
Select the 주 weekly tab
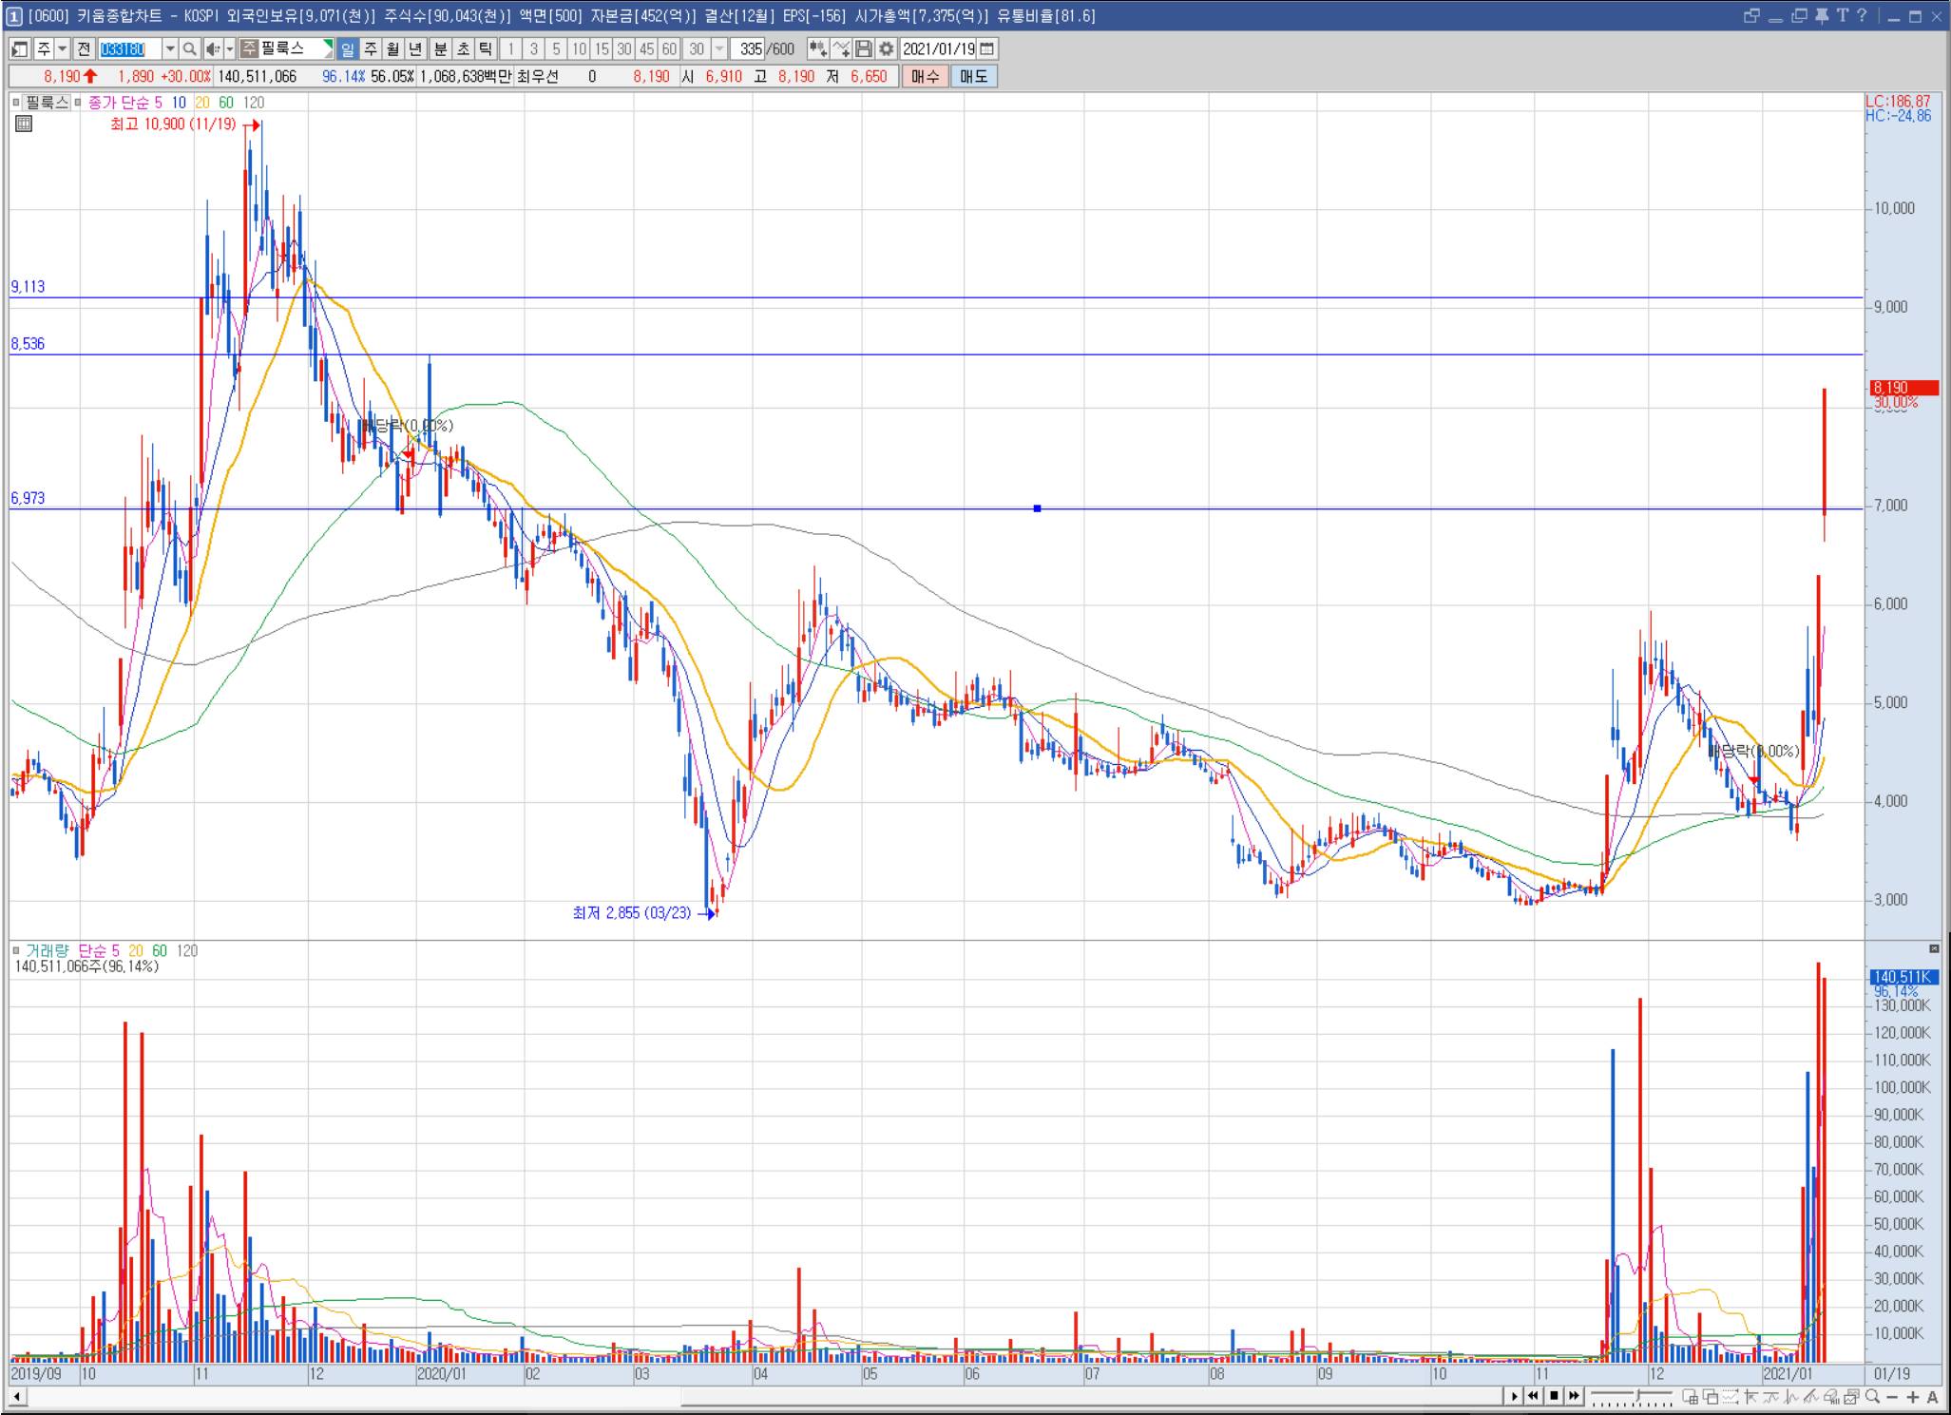click(371, 48)
